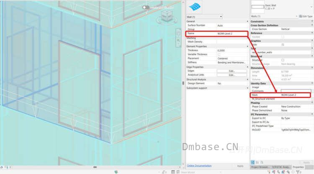
Task: Click the horizontal scrollbar thumb of the view
Action: [x=95, y=167]
